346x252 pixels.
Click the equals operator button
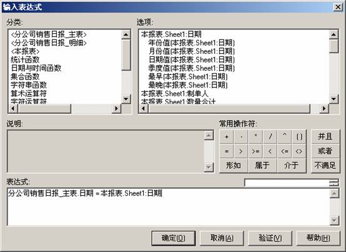(227, 151)
